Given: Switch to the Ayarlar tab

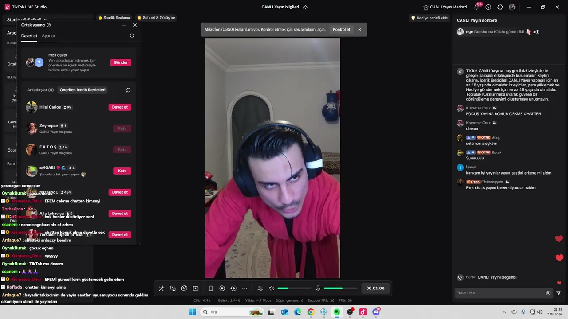Looking at the screenshot, I should (49, 36).
